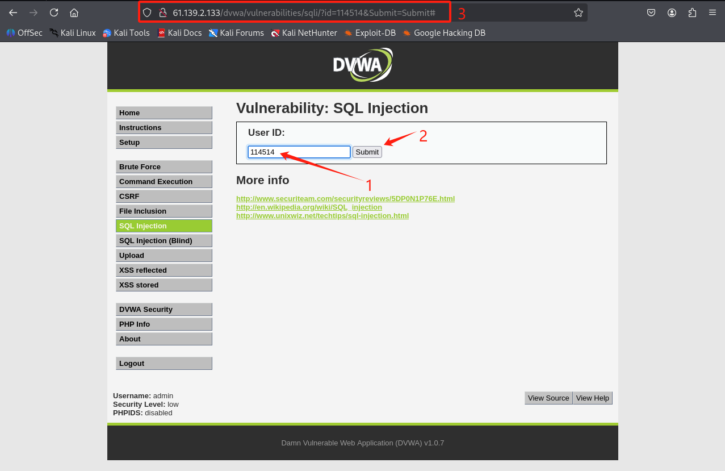Click the DVWA logo in header

[x=363, y=65]
